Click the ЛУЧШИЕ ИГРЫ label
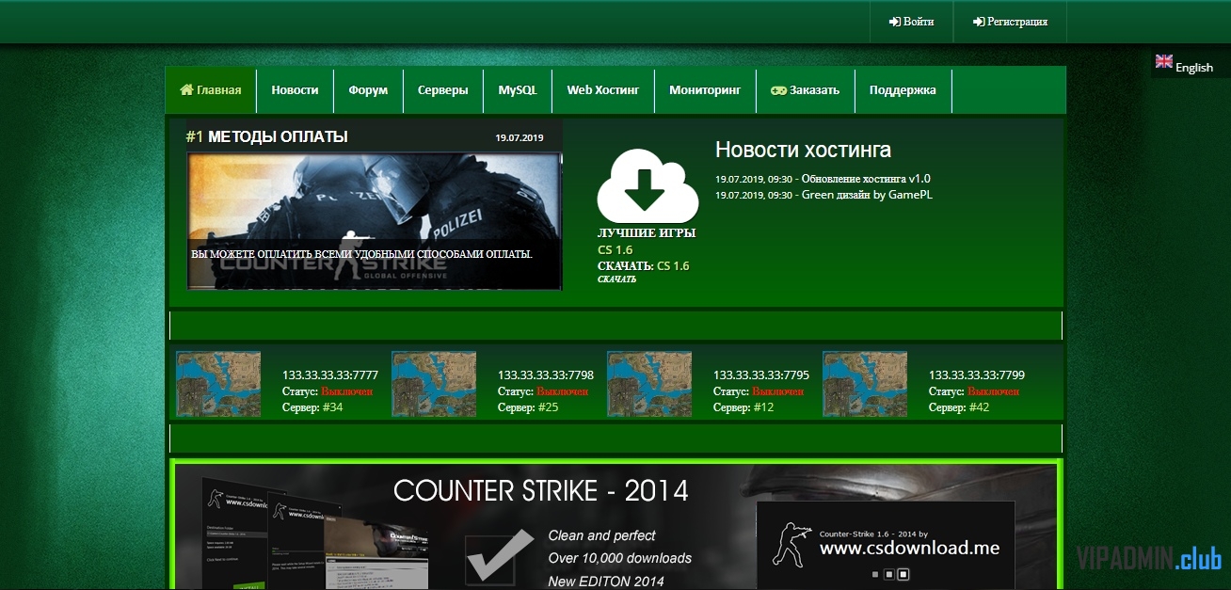 (647, 233)
